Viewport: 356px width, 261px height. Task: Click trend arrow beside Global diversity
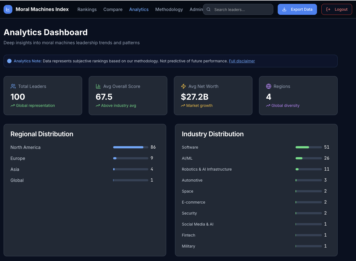pyautogui.click(x=268, y=105)
